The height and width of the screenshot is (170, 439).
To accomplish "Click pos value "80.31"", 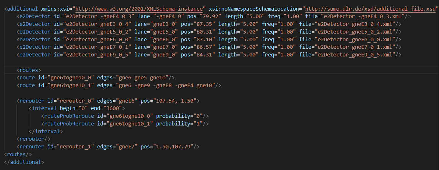I will (x=205, y=32).
